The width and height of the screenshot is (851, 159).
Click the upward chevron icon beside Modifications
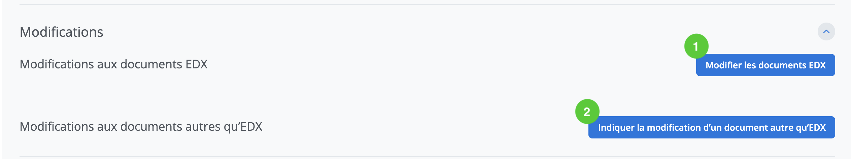point(826,32)
